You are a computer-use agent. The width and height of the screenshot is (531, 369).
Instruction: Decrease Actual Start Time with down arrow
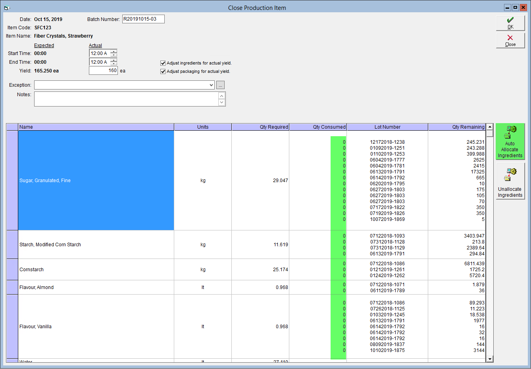pyautogui.click(x=114, y=55)
